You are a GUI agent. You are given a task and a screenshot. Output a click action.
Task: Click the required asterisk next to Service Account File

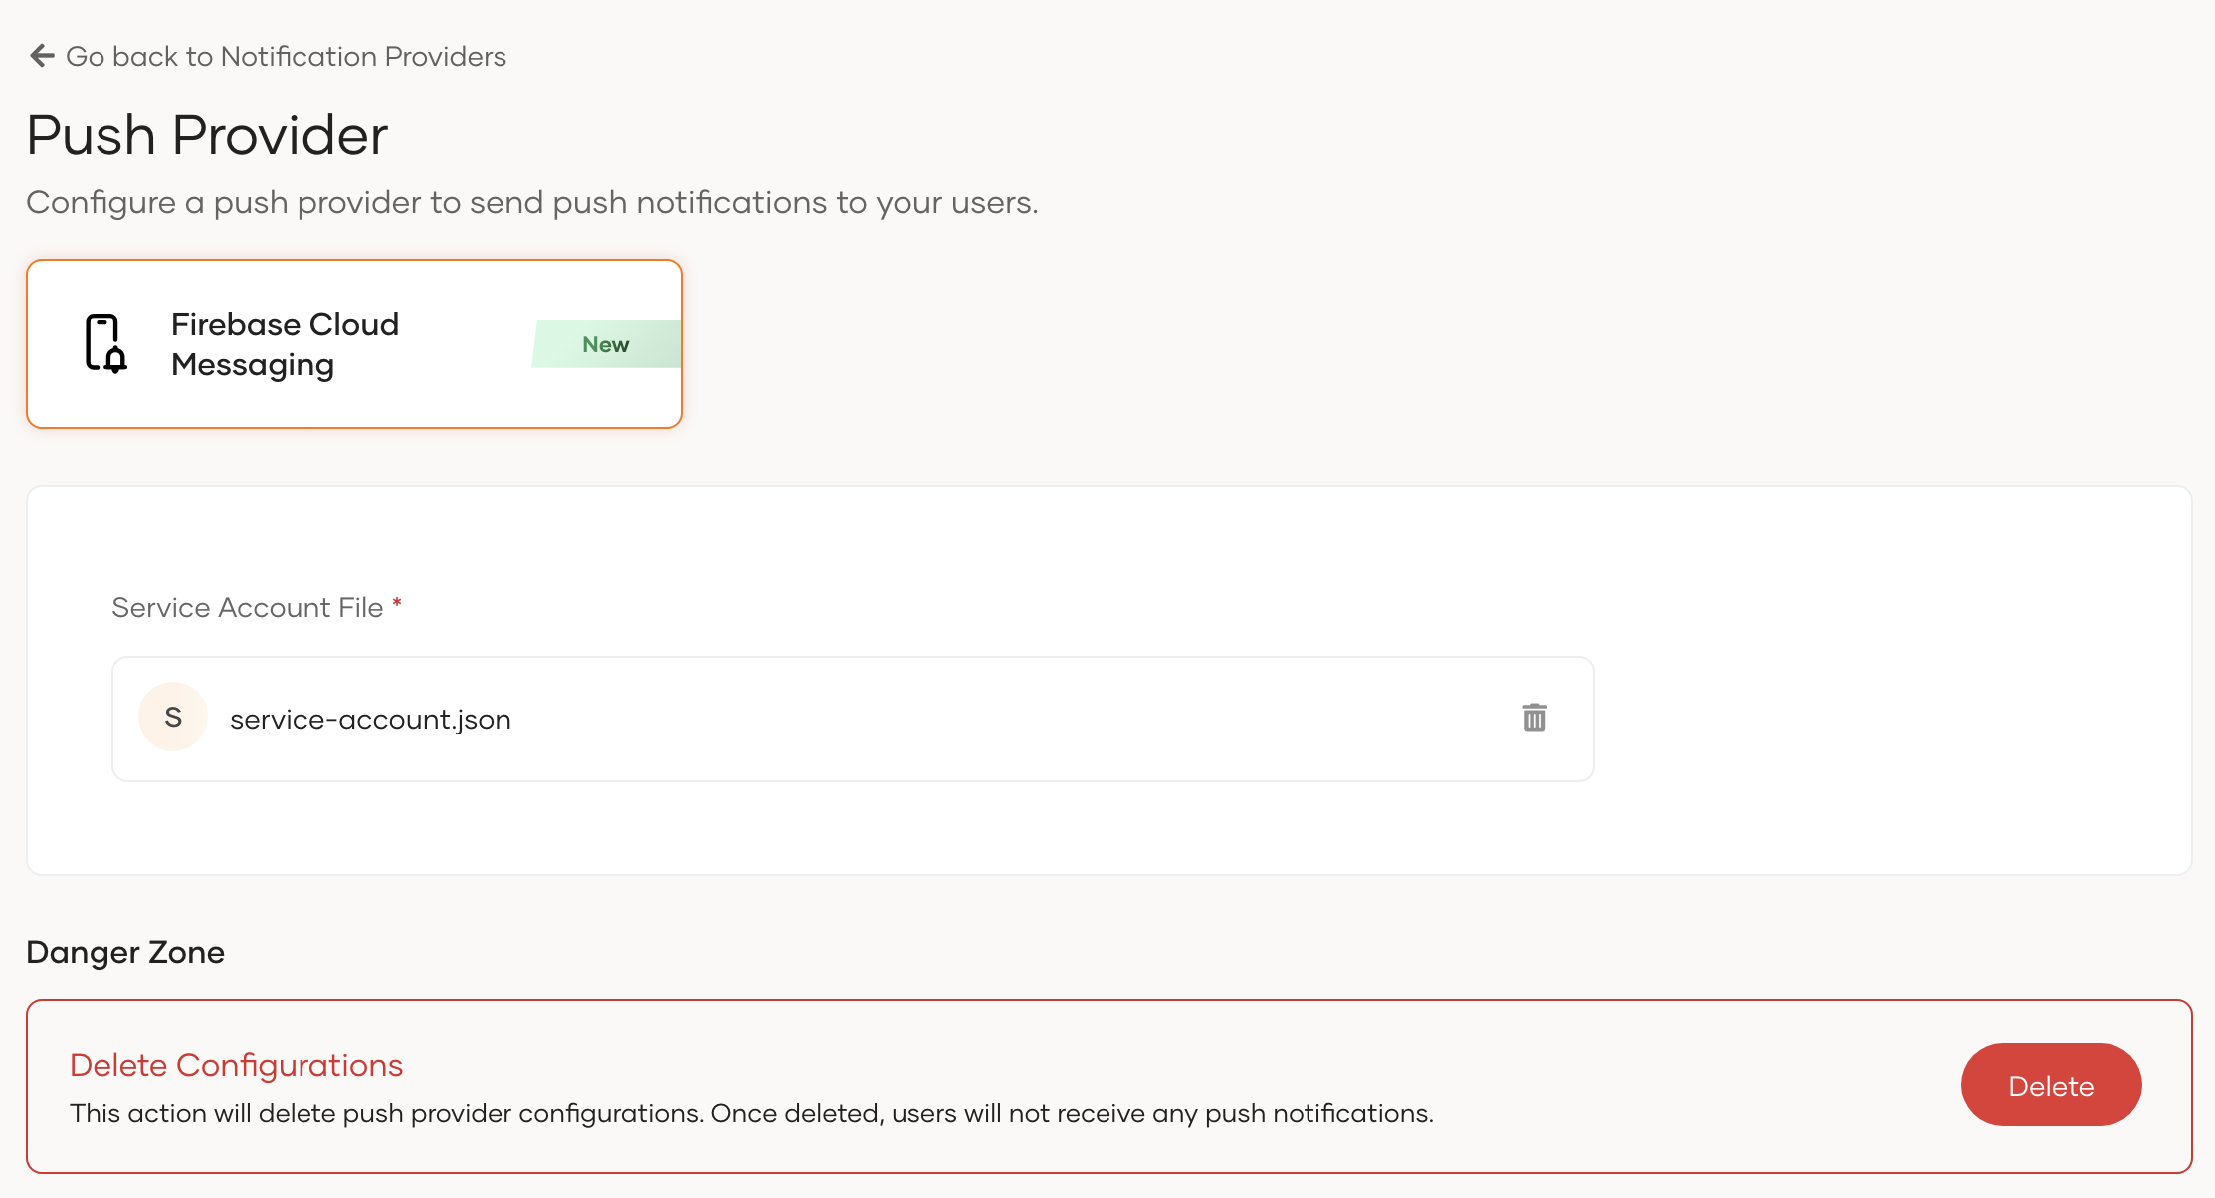pyautogui.click(x=396, y=603)
